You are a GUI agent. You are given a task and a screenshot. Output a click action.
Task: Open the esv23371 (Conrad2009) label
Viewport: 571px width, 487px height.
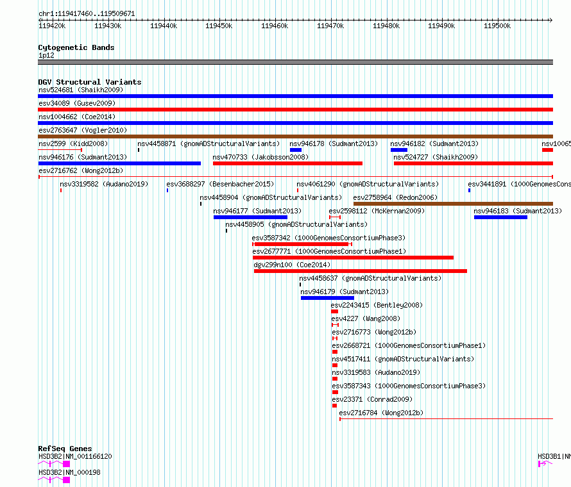(372, 399)
